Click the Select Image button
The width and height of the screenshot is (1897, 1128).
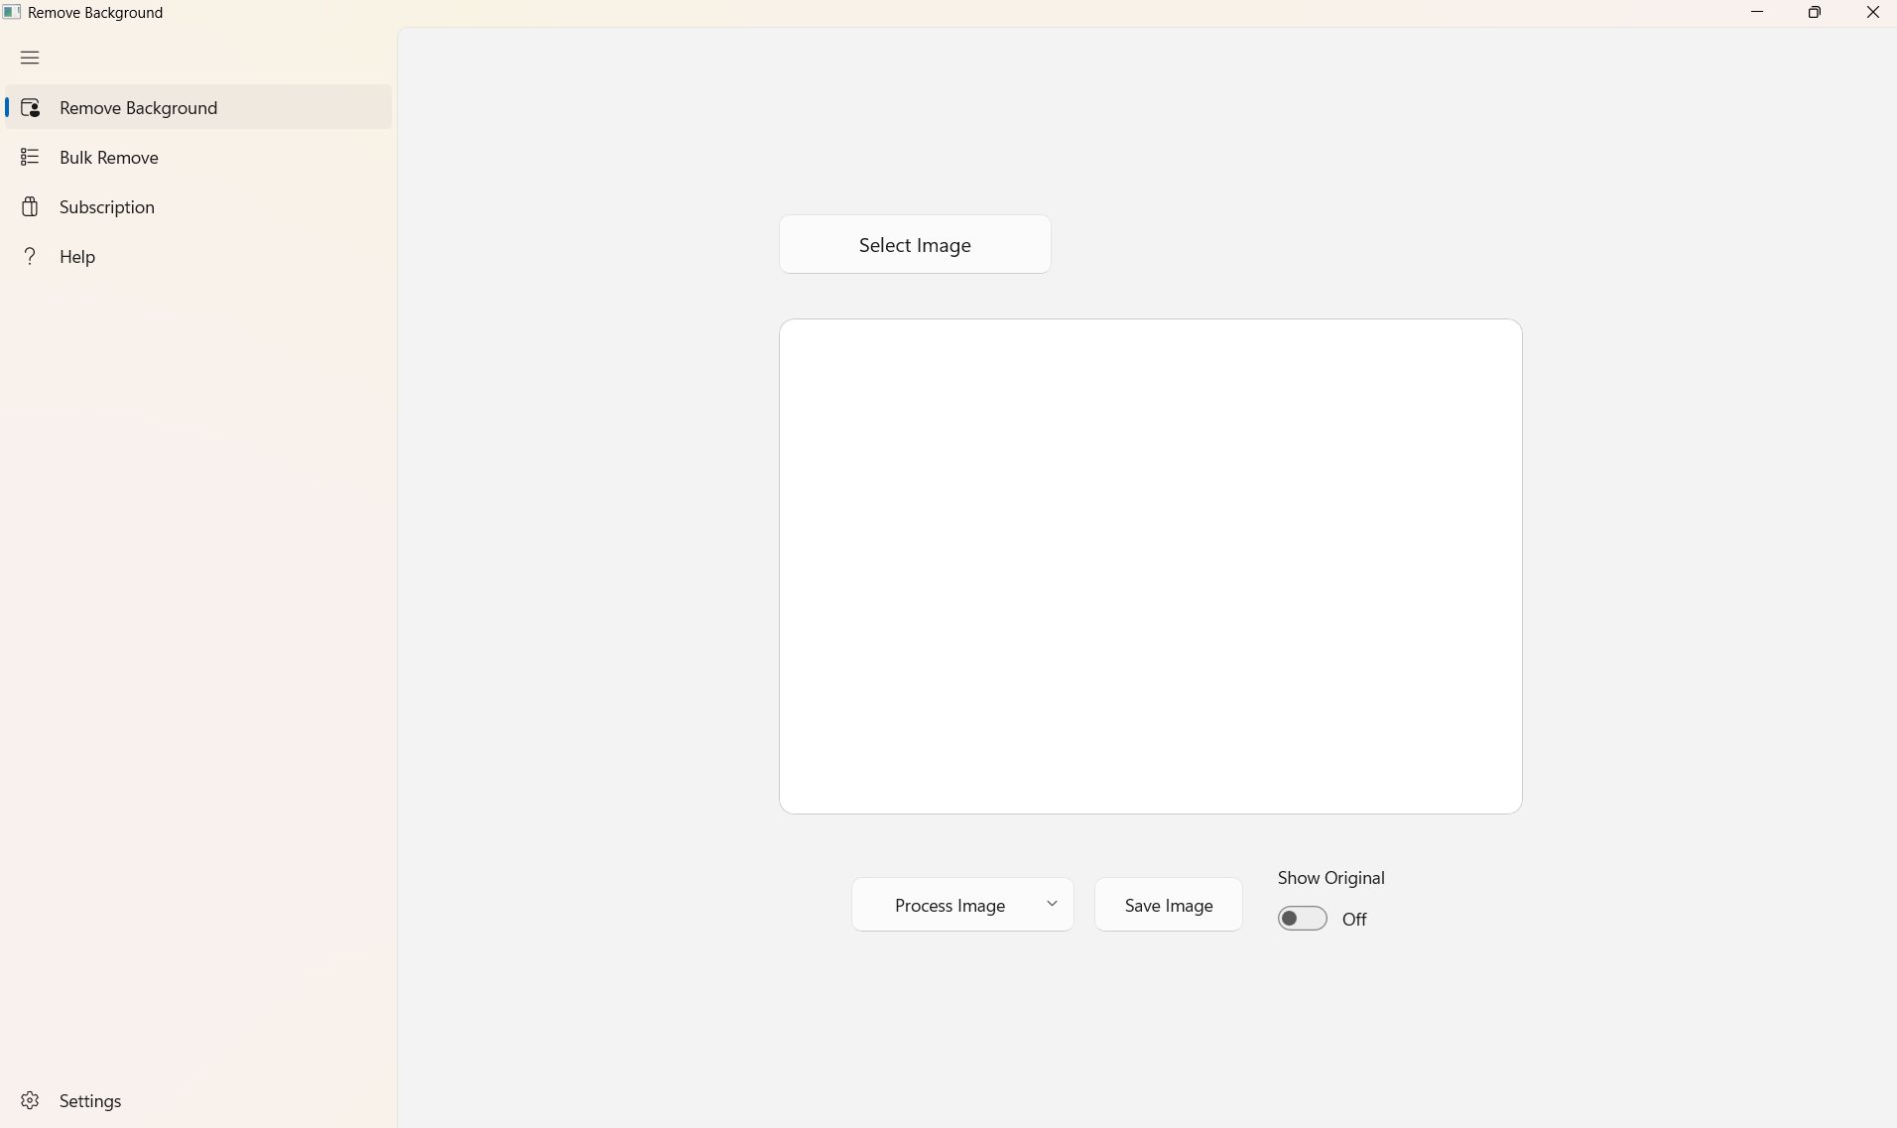[x=915, y=245]
